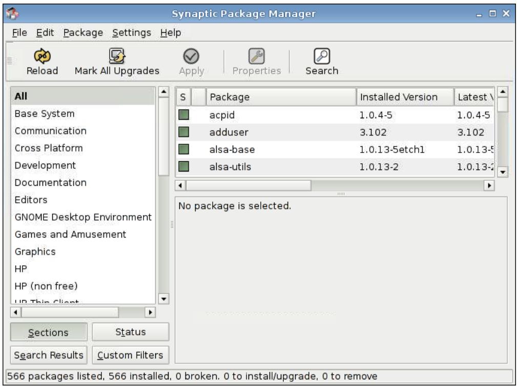Select the alsa-base package name
The width and height of the screenshot is (517, 386).
pos(232,149)
